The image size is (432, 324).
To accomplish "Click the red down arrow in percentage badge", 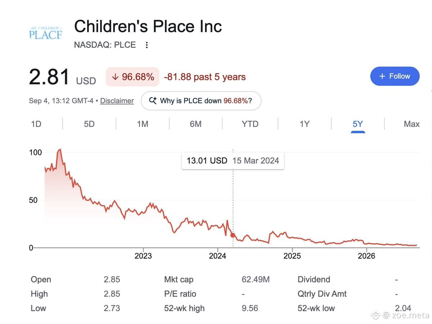I will (115, 77).
